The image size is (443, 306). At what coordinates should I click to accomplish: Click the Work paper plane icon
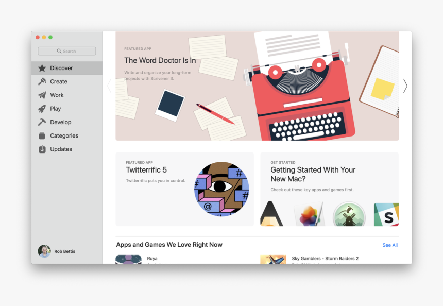click(x=42, y=95)
